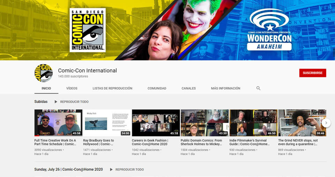Viewport: 335px width, 177px height.
Task: Click the 38:46 duration badge
Action: pos(320,133)
